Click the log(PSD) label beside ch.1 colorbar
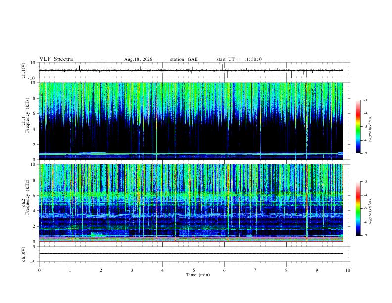This screenshot has height=303, width=392. [371, 129]
